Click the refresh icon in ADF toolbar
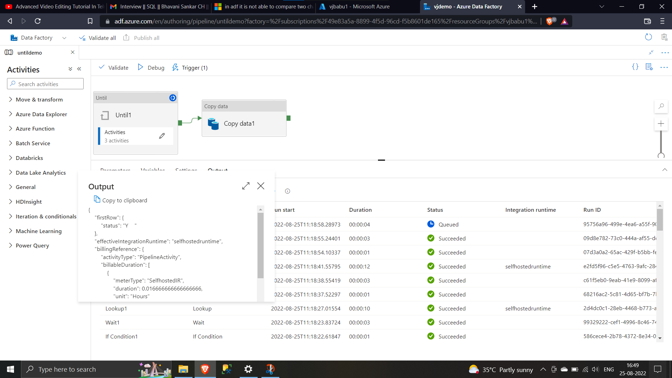Viewport: 672px width, 378px height. pos(649,37)
